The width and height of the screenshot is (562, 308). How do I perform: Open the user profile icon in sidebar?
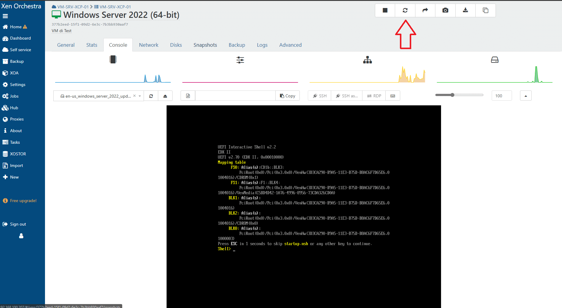click(x=21, y=236)
